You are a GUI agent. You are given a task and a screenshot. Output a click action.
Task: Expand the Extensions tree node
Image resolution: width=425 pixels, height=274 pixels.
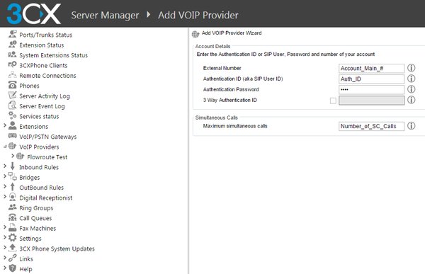coord(5,125)
